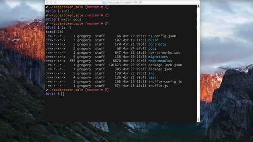Click the package.json file name

point(160,69)
